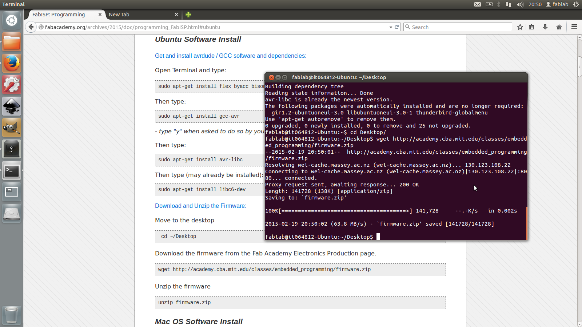Close the New Tab tab

click(x=176, y=15)
